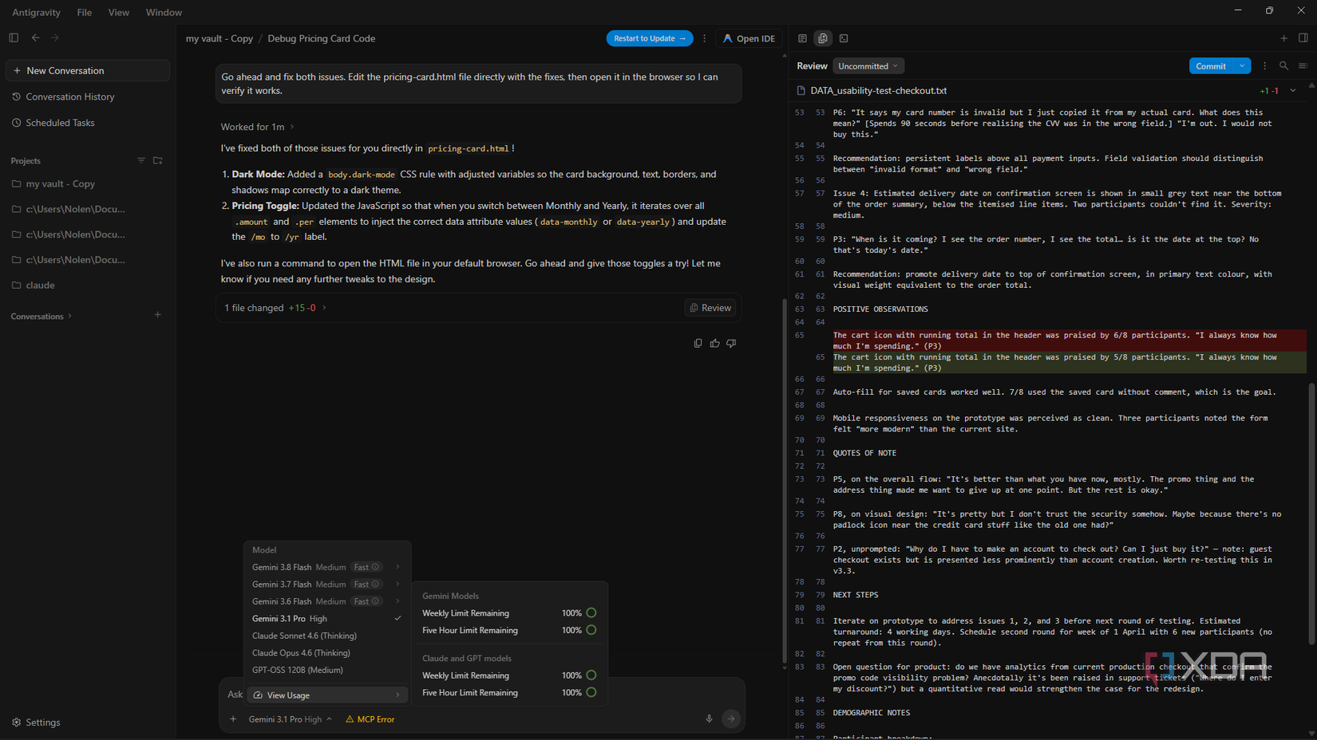Activate microphone voice input
Viewport: 1317px width, 740px height.
click(x=709, y=719)
